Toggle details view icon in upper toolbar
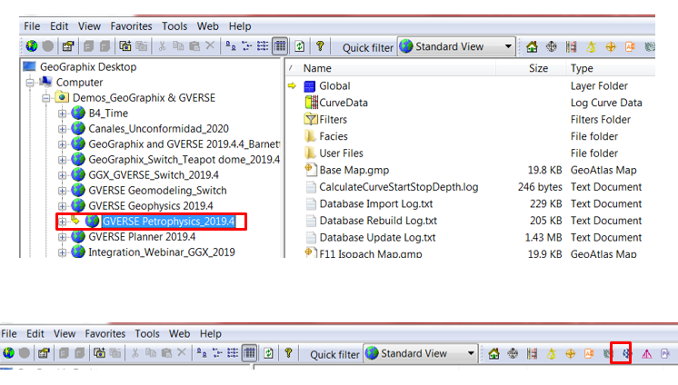The height and width of the screenshot is (385, 678). [280, 45]
